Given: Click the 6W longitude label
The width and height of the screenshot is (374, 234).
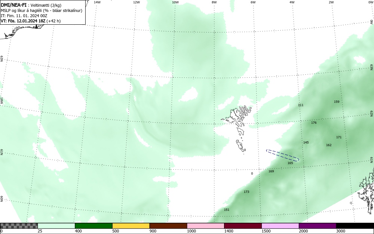Looking at the screenshot, I should pos(253,2).
